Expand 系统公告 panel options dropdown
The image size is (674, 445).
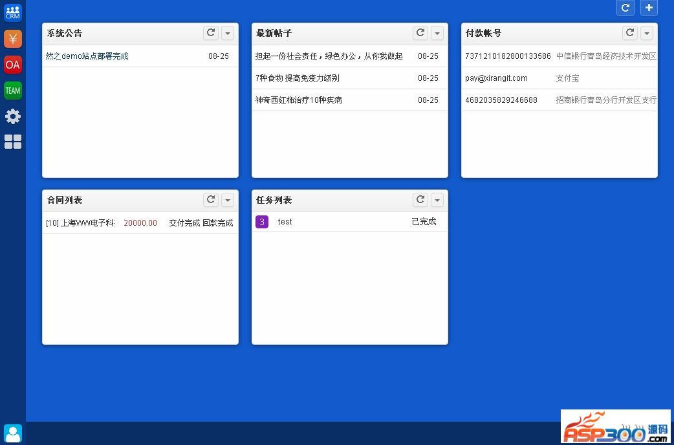point(228,33)
